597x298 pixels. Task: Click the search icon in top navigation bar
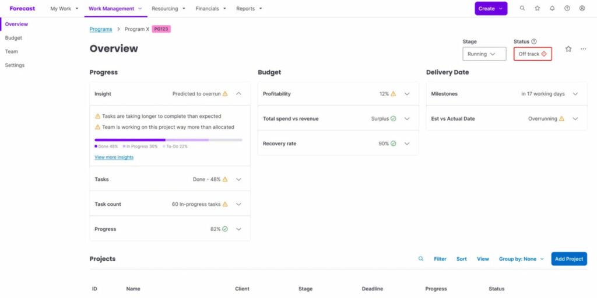(x=522, y=9)
